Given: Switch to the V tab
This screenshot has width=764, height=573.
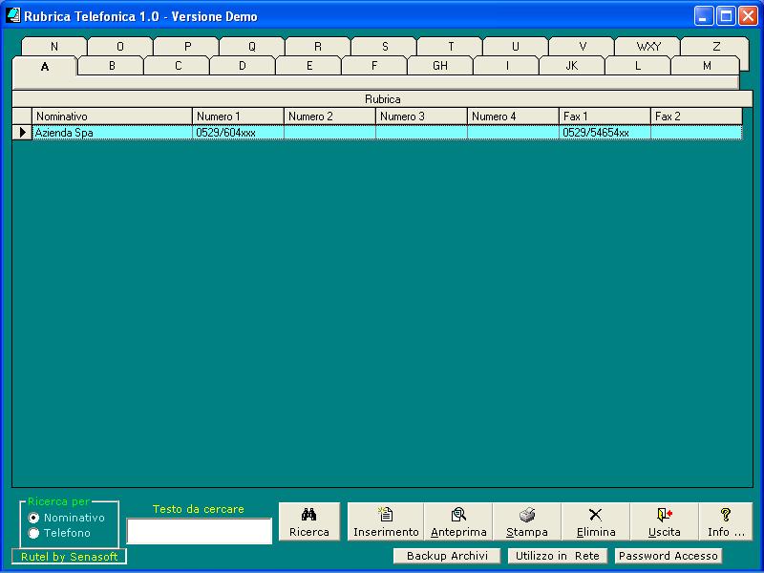Looking at the screenshot, I should (x=583, y=46).
